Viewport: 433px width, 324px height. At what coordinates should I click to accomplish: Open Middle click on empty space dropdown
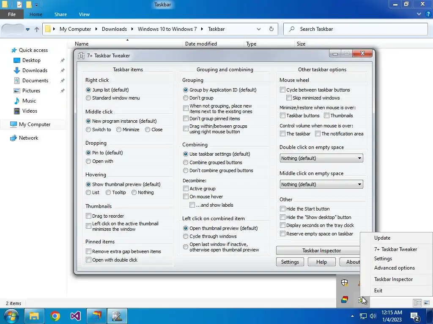pos(321,184)
